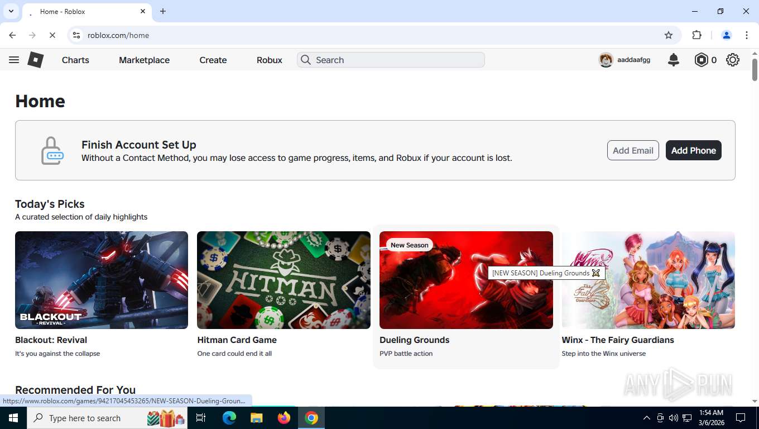The image size is (759, 429).
Task: Open the Dueling Grounds thumbnail
Action: [x=466, y=280]
